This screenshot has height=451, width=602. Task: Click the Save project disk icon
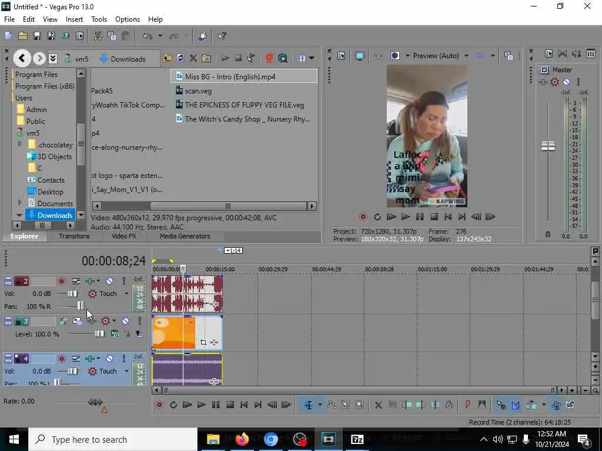(37, 36)
